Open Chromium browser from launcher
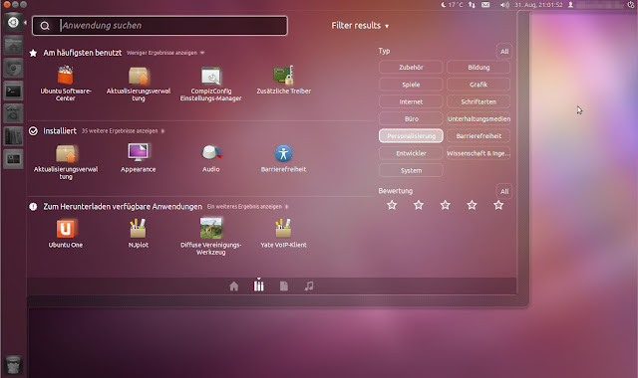 click(13, 69)
